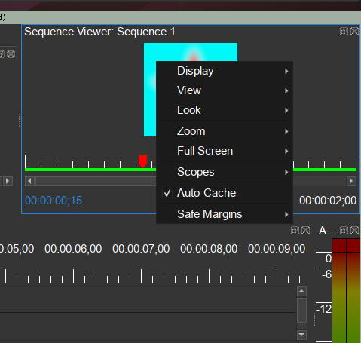Click the right scroll arrow of viewer scrollbar
361x343 pixels.
coord(351,181)
